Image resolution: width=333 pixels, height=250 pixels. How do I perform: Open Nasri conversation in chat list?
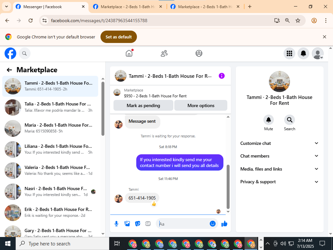50,191
